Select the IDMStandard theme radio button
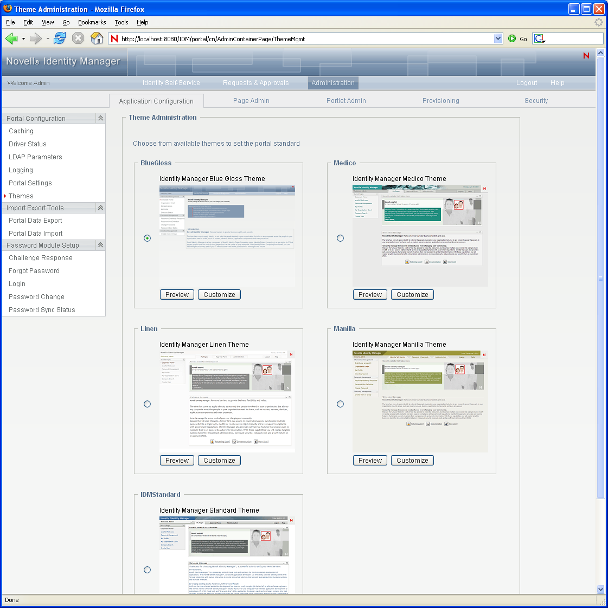The width and height of the screenshot is (608, 608). click(x=147, y=570)
